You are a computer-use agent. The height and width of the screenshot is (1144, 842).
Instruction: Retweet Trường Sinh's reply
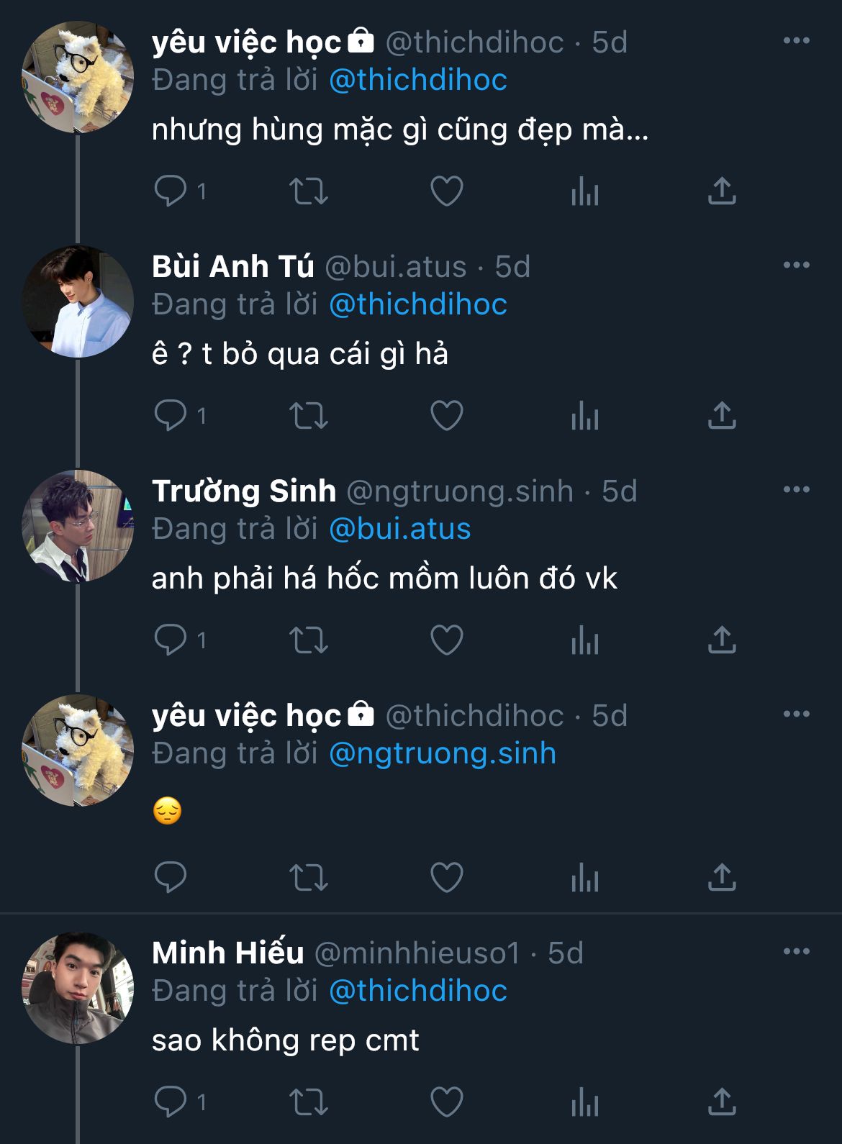click(309, 640)
